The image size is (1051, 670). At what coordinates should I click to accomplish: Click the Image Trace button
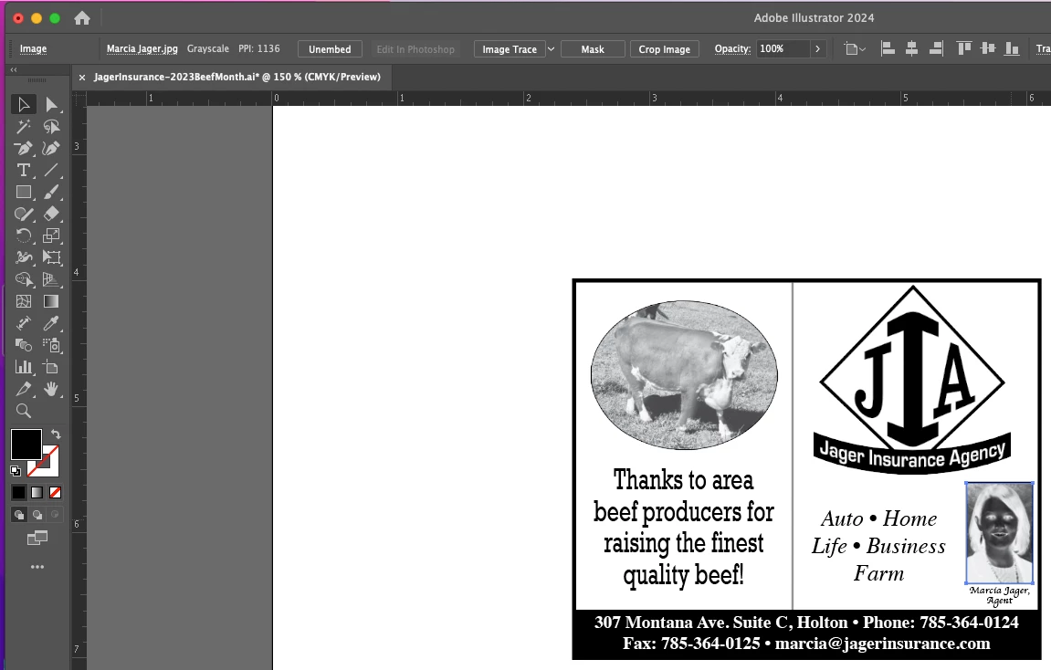click(x=510, y=49)
